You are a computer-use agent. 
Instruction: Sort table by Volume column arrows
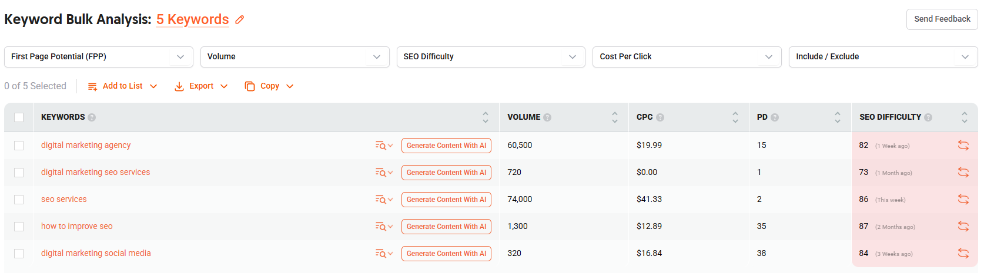click(615, 117)
